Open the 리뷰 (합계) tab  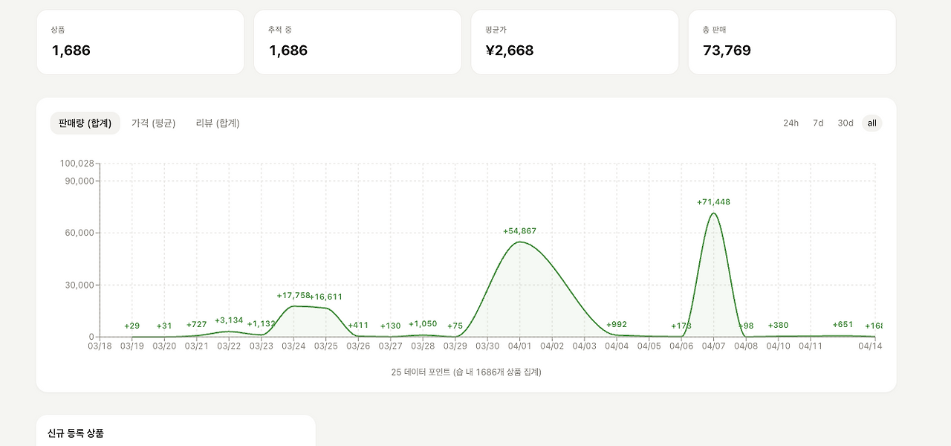218,123
